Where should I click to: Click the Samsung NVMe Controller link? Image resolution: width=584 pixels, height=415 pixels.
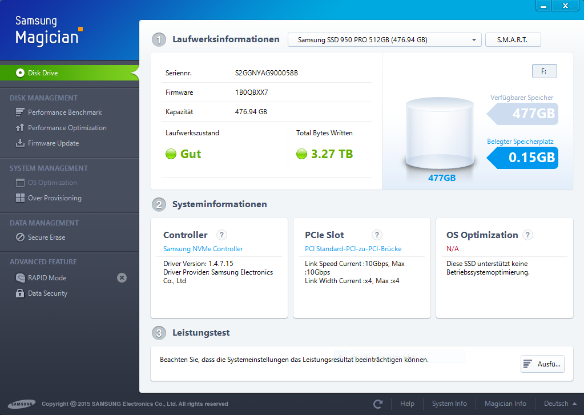[x=203, y=248]
